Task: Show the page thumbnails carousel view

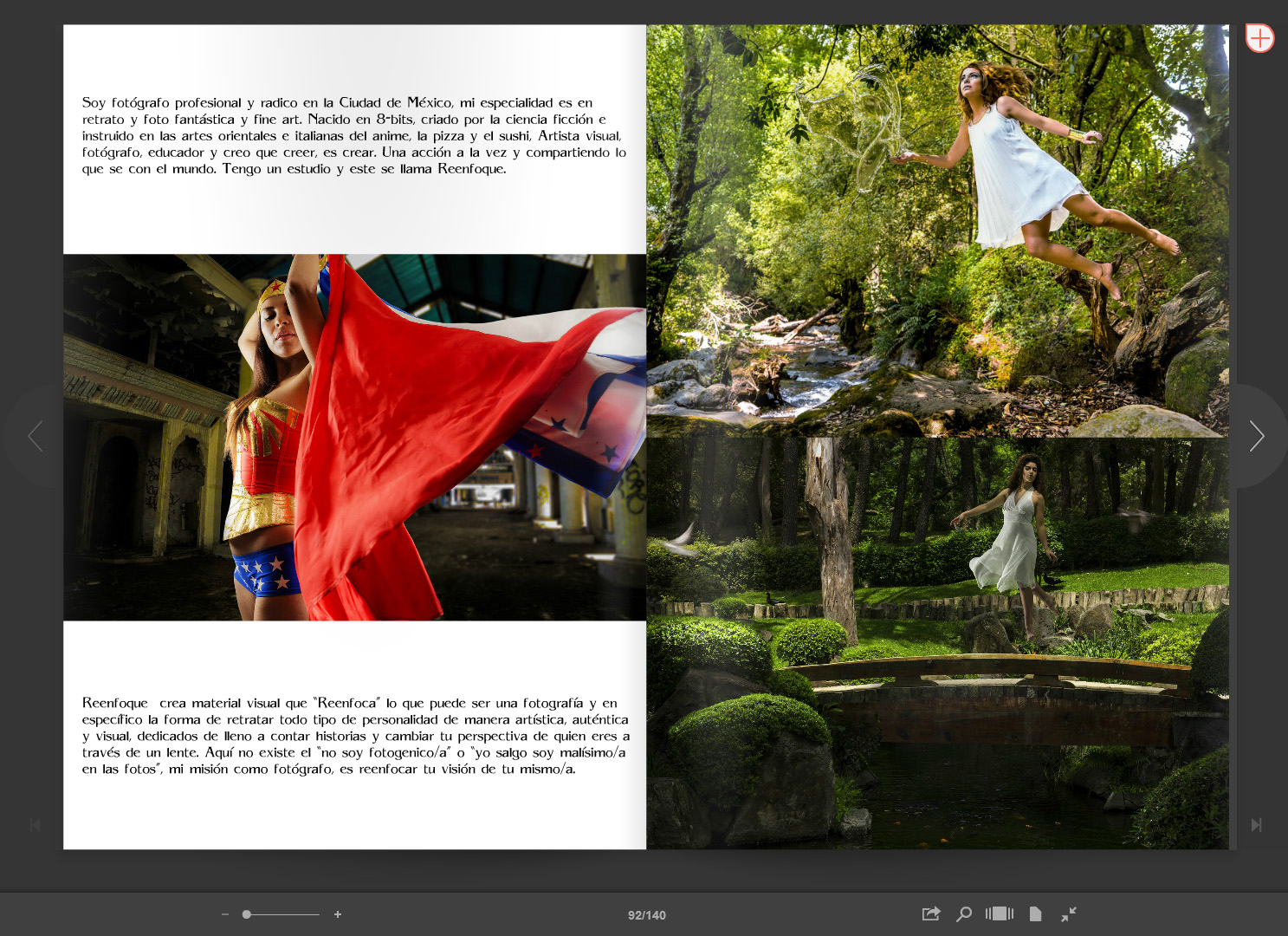Action: (x=1000, y=913)
